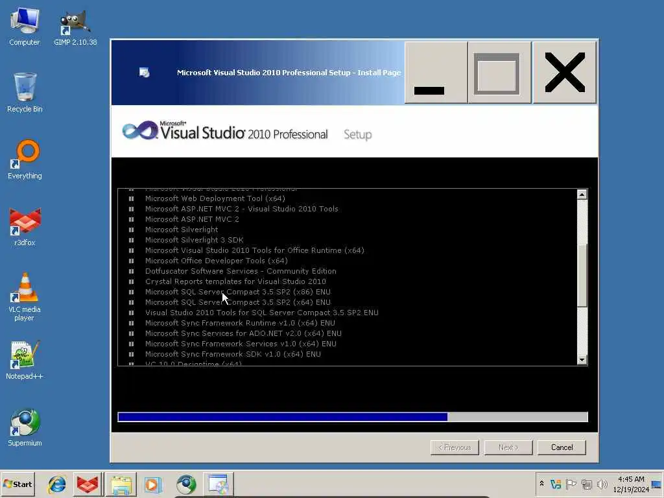Select SQL Server Compact 3.5 SP2 (x86) ENU

(x=237, y=292)
